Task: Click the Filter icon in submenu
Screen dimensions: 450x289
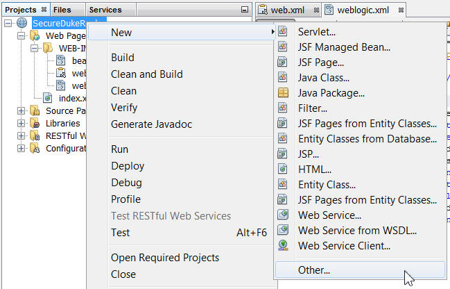Action: point(283,108)
